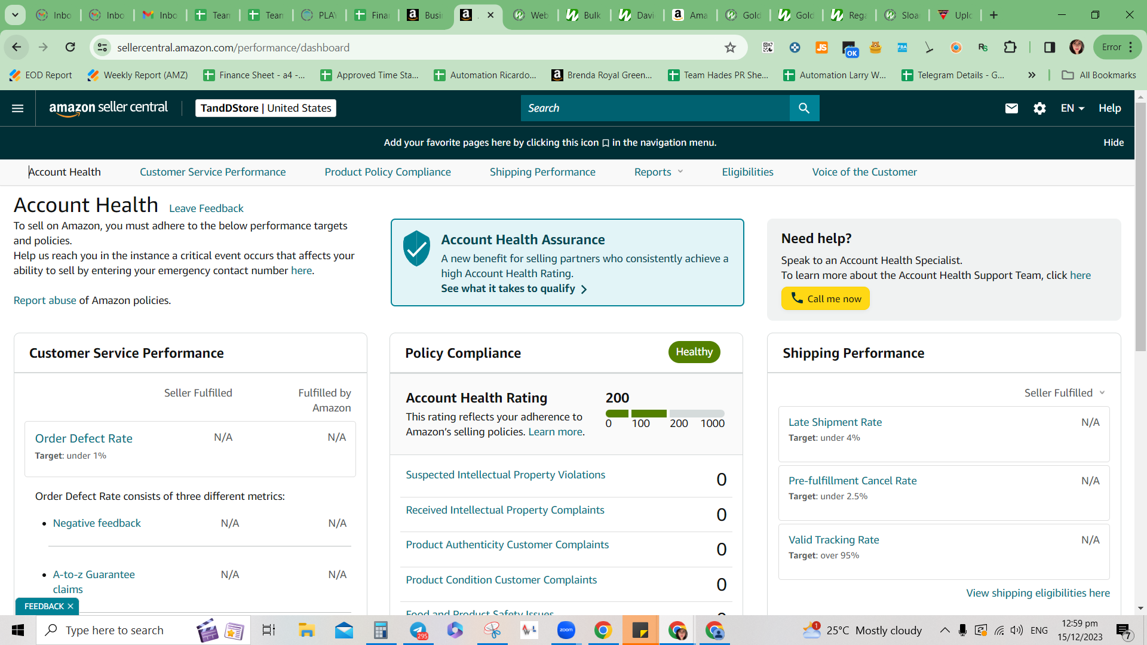Click the search magnifier button
The width and height of the screenshot is (1147, 645).
point(804,108)
